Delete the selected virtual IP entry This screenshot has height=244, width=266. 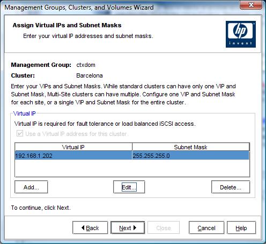point(231,187)
